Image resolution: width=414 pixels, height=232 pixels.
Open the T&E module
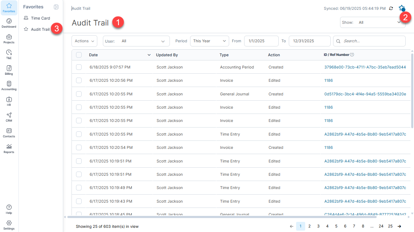[9, 55]
